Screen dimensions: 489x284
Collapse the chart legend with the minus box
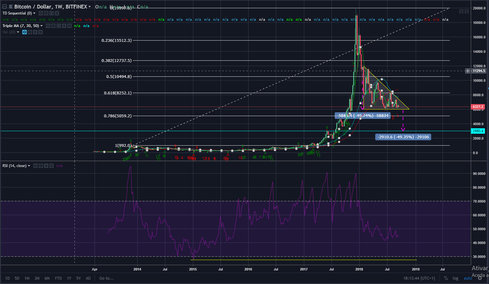4,7
